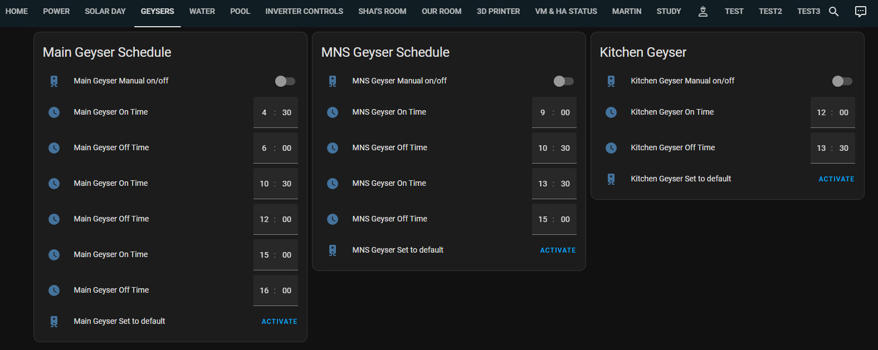Screen dimensions: 878x350
Task: Click hour field of Main Geyser On Time 15:00
Action: [264, 255]
